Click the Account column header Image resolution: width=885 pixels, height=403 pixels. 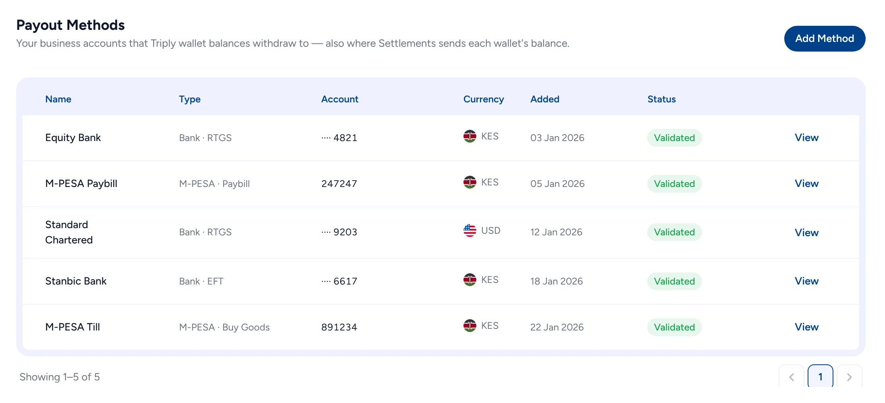point(340,99)
